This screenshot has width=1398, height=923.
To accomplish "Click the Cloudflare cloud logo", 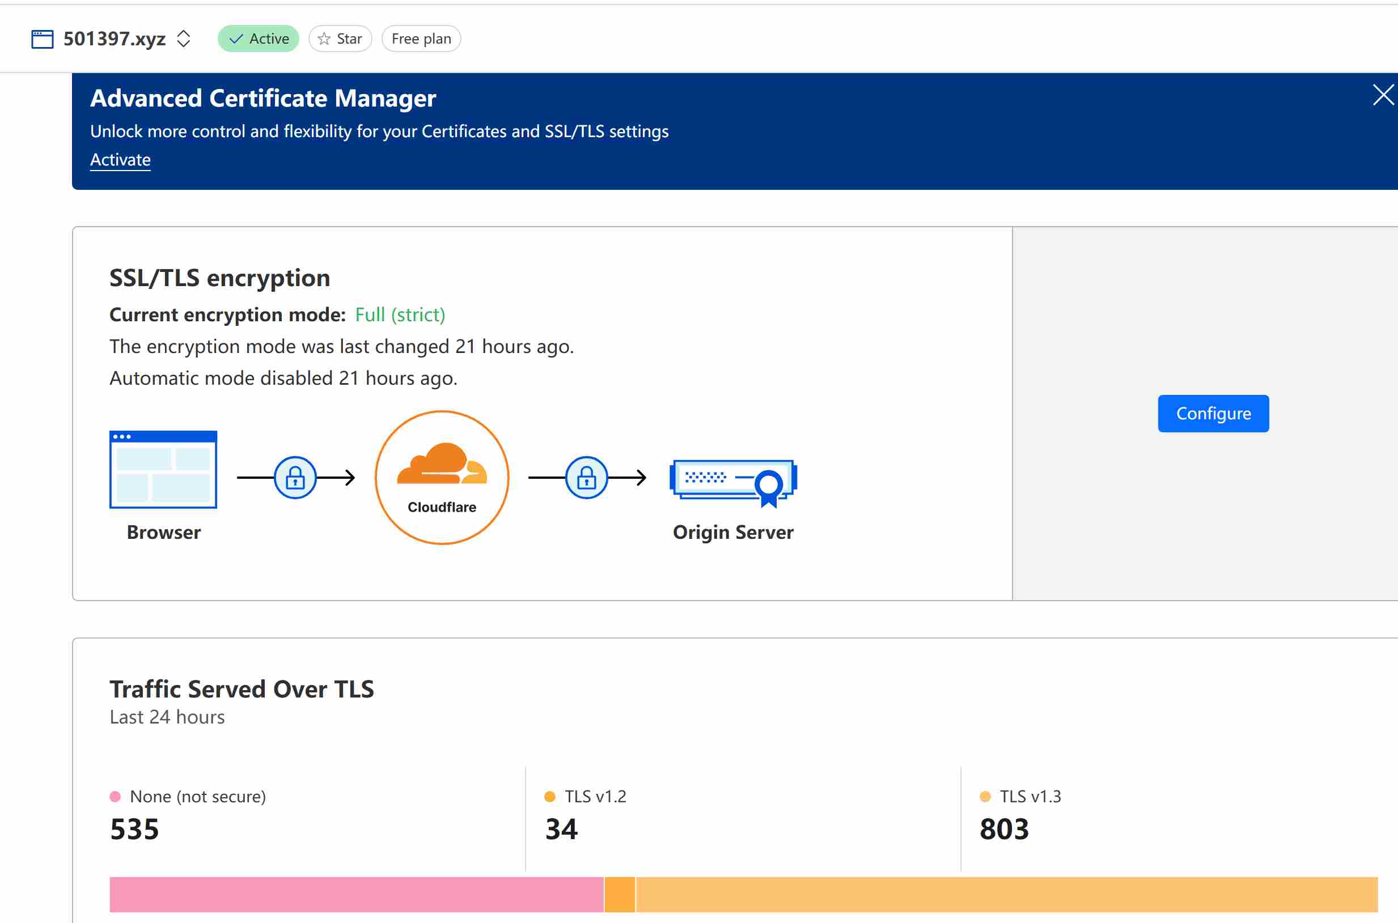I will point(442,464).
